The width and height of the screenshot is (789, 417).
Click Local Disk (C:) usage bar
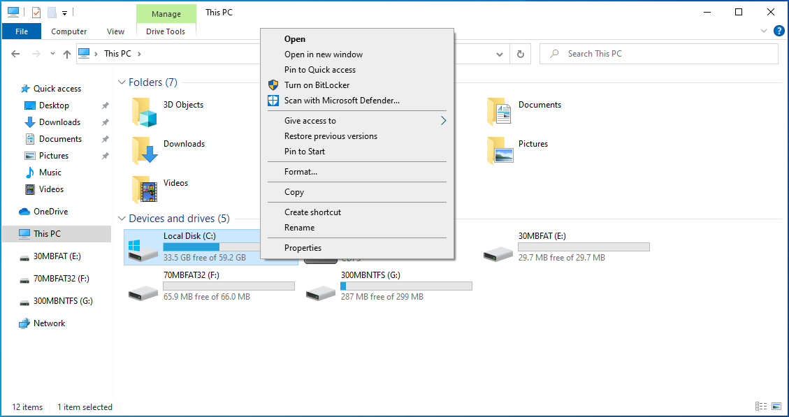(212, 247)
